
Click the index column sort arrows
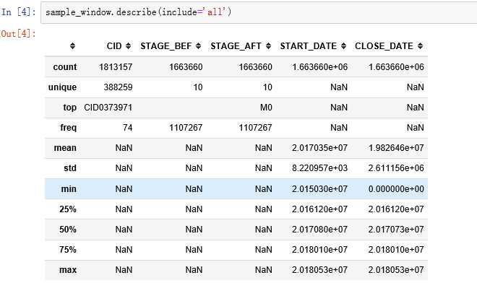click(72, 46)
